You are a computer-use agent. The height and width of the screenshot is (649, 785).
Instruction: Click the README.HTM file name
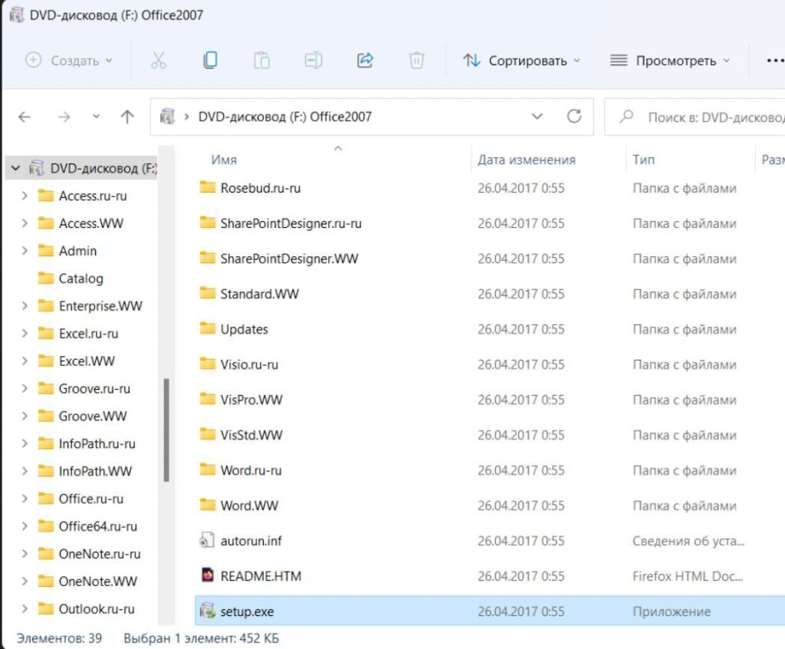[261, 576]
